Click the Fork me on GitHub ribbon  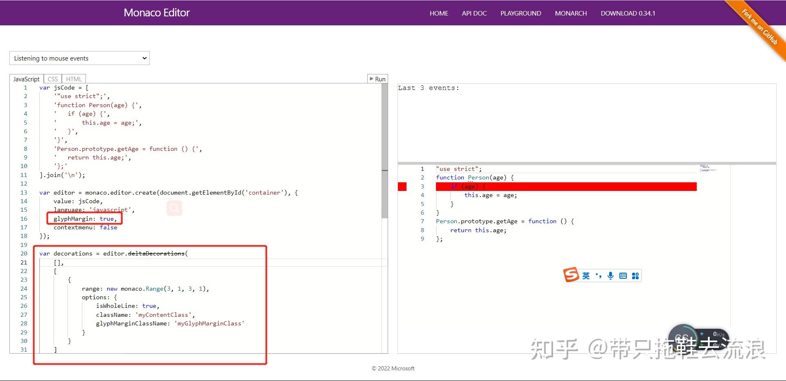[759, 27]
